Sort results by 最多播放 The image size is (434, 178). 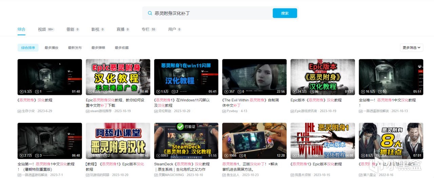(52, 48)
